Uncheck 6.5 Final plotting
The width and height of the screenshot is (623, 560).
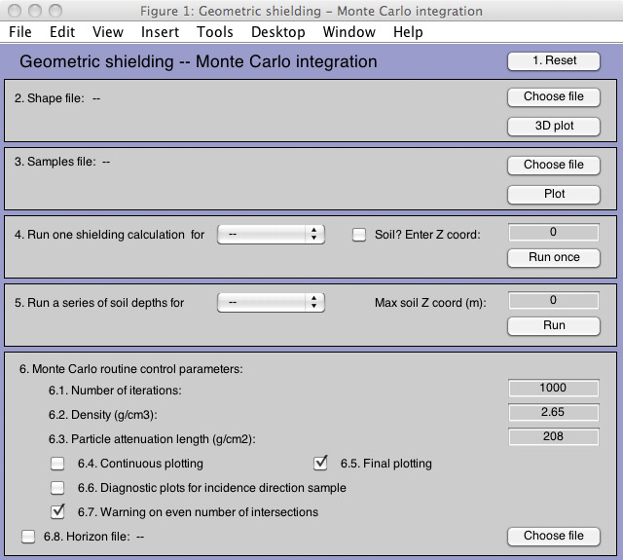[x=320, y=463]
